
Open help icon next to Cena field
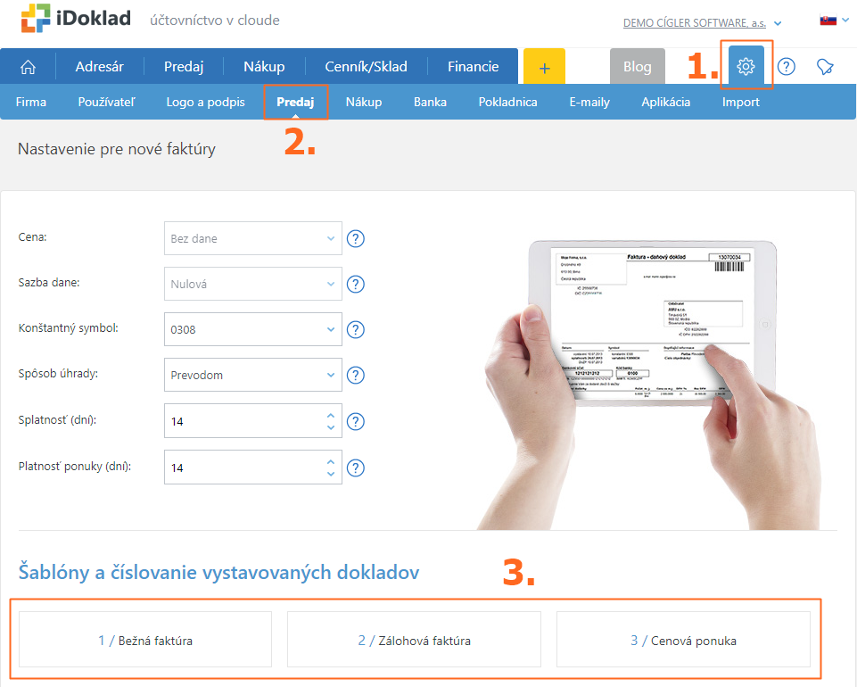click(x=356, y=239)
